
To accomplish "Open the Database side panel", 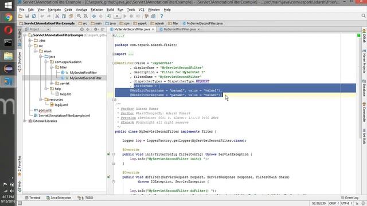I will point(364,88).
